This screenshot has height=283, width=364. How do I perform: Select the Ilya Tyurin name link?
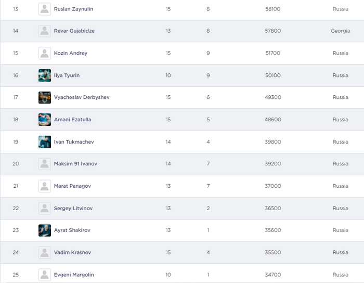tap(67, 75)
